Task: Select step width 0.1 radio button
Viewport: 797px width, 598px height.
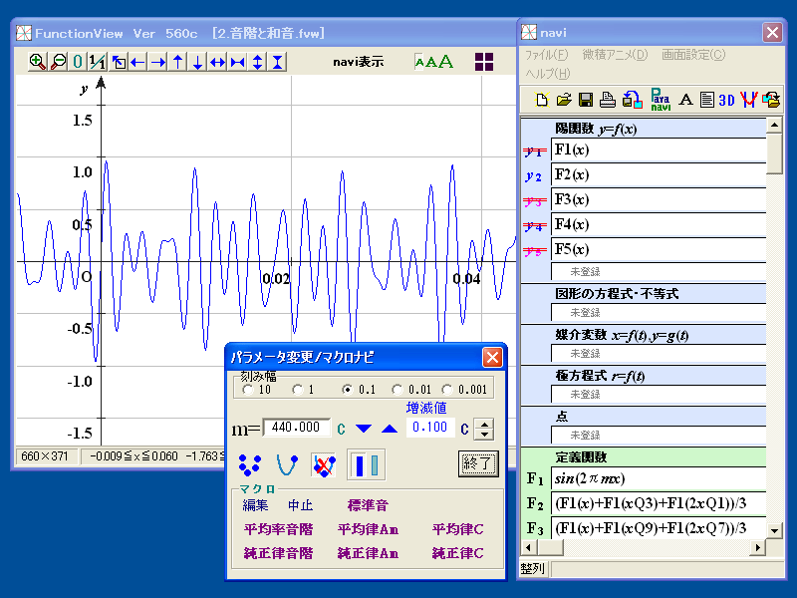Action: pos(347,390)
